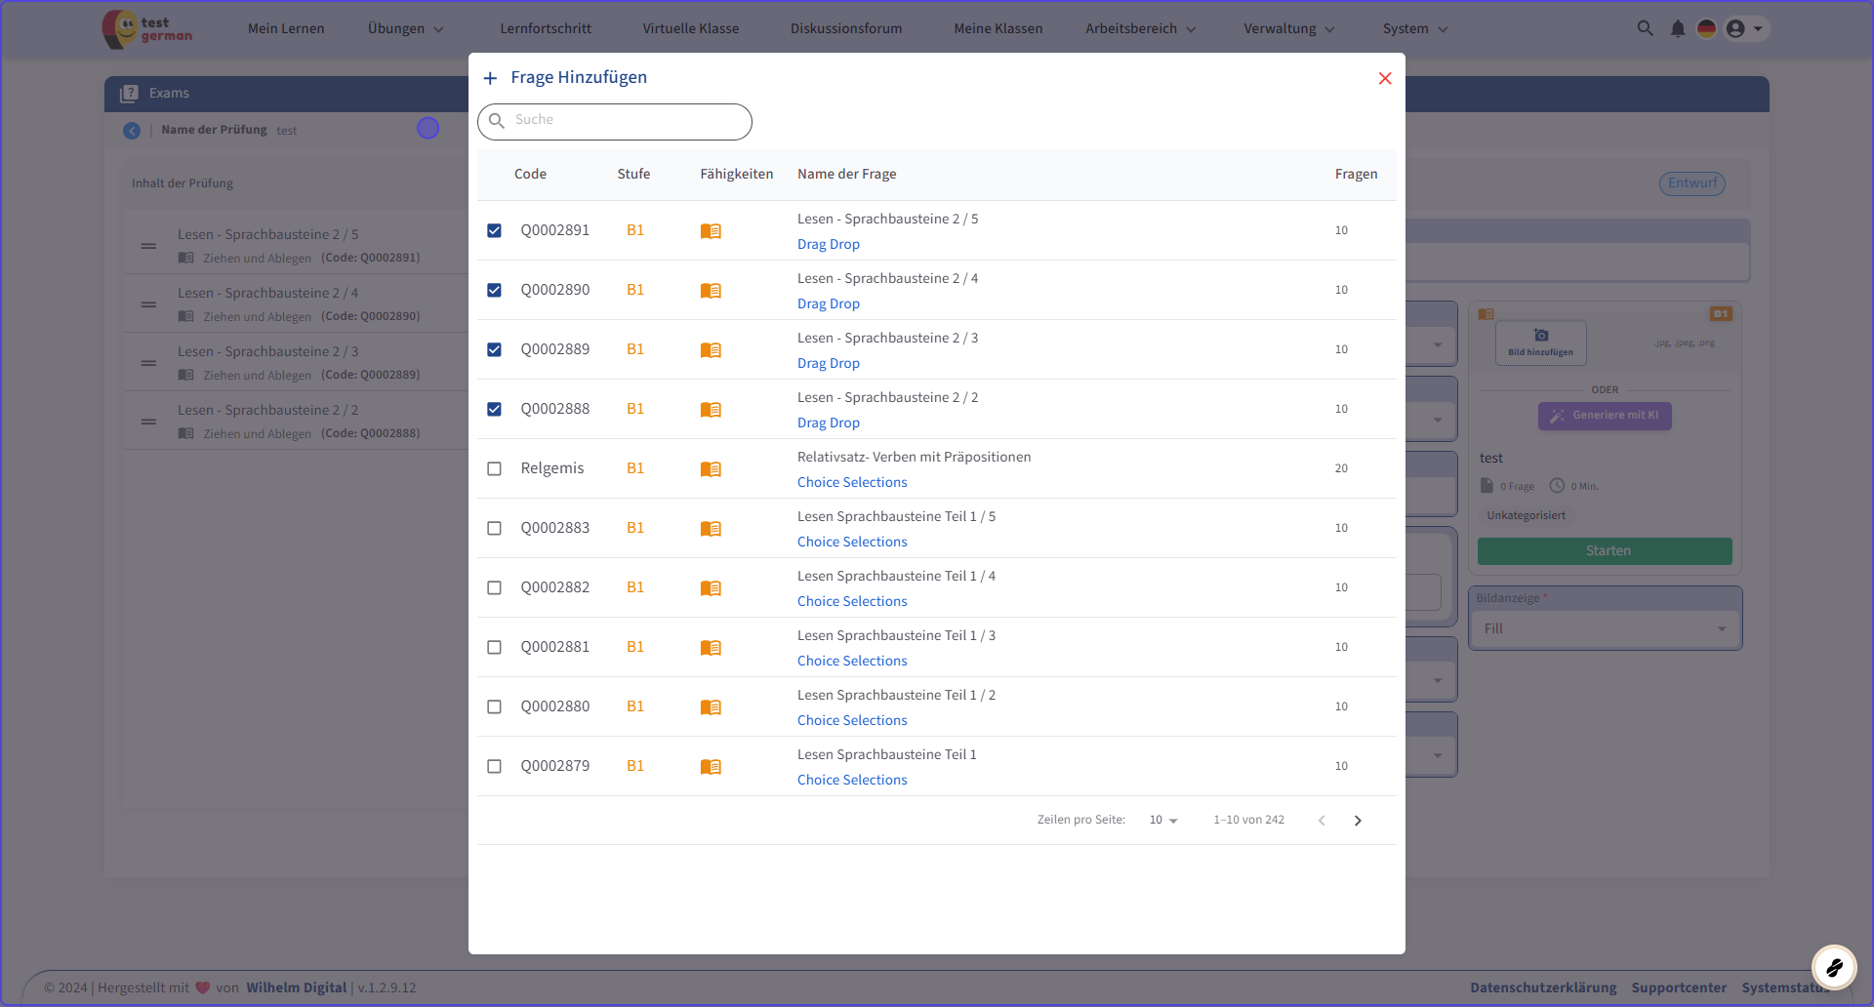Close the Frage Hinzufügen dialog
1874x1007 pixels.
[1384, 78]
